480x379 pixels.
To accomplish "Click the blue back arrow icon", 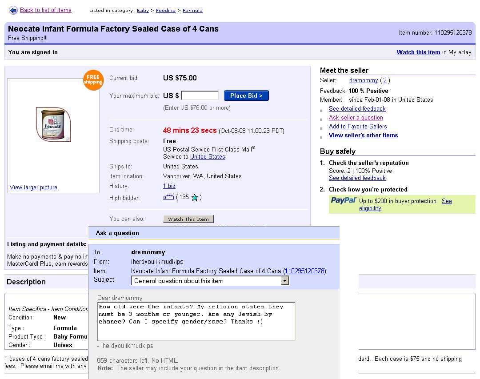I will (13, 10).
